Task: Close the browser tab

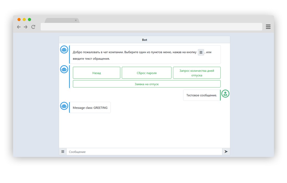Action: pos(76,21)
